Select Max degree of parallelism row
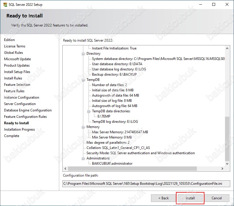The height and width of the screenshot is (206, 234). pyautogui.click(x=108, y=143)
